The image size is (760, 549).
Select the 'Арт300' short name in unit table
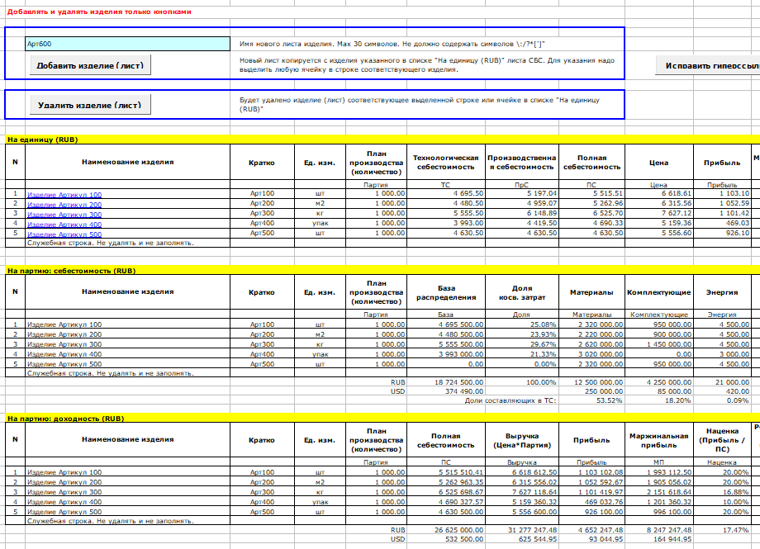(262, 213)
